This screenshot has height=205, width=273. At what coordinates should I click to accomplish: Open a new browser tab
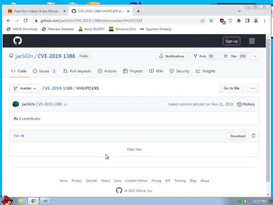coord(138,11)
